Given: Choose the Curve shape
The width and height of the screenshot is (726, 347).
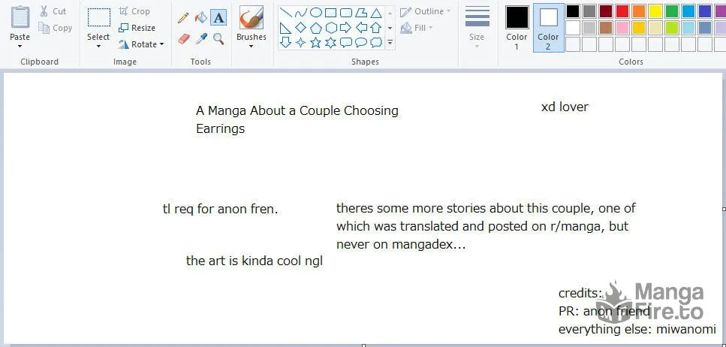Looking at the screenshot, I should pos(301,13).
